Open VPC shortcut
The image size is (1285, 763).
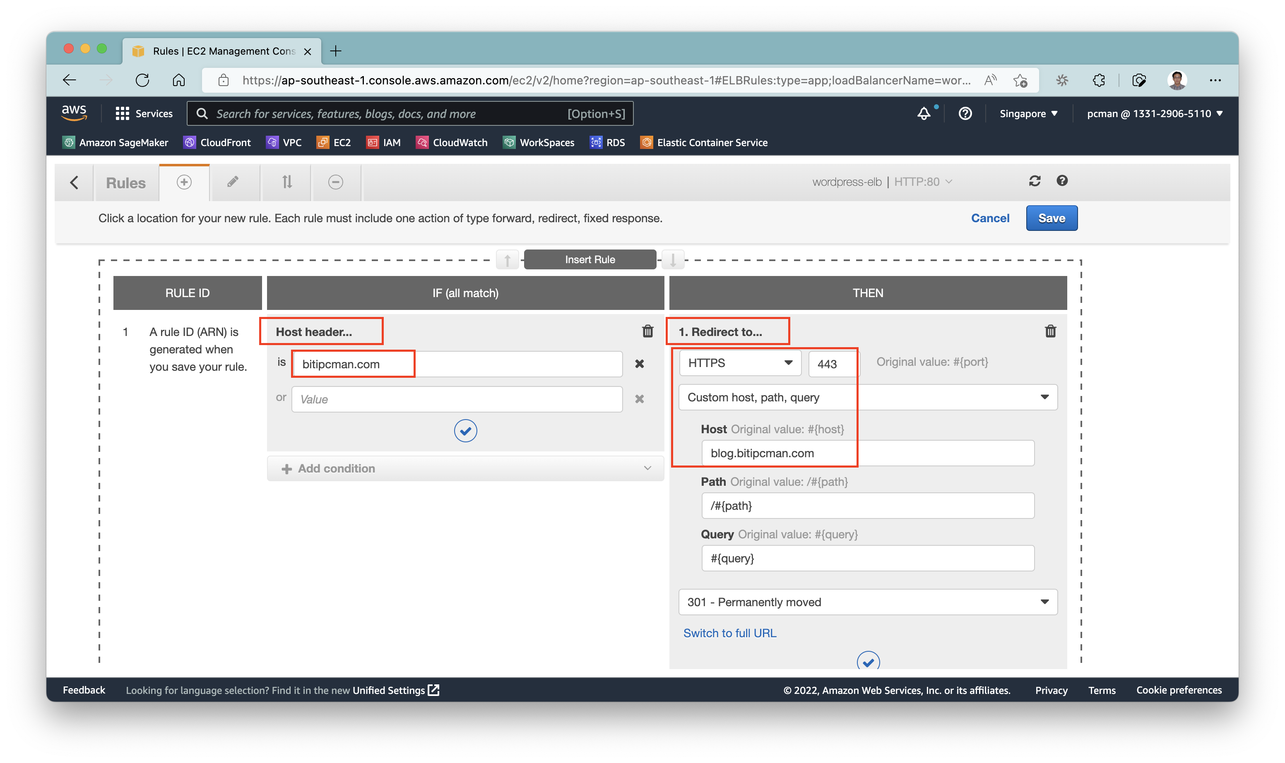(284, 142)
